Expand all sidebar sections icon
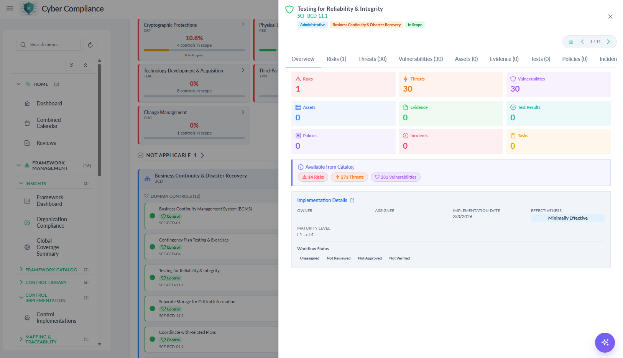The height and width of the screenshot is (358, 623). click(71, 65)
